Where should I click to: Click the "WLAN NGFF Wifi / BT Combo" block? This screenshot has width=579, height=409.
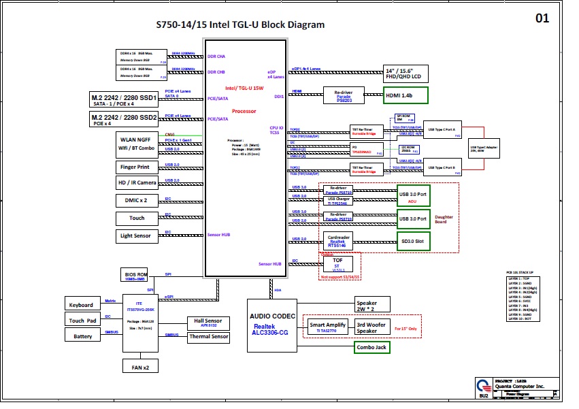[137, 144]
